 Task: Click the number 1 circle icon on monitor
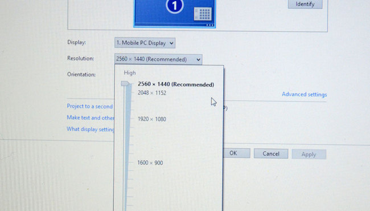[x=175, y=6]
